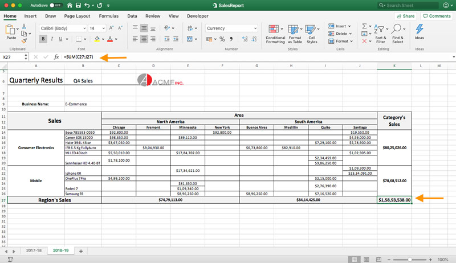Open the Insert ribbon tab

30,16
